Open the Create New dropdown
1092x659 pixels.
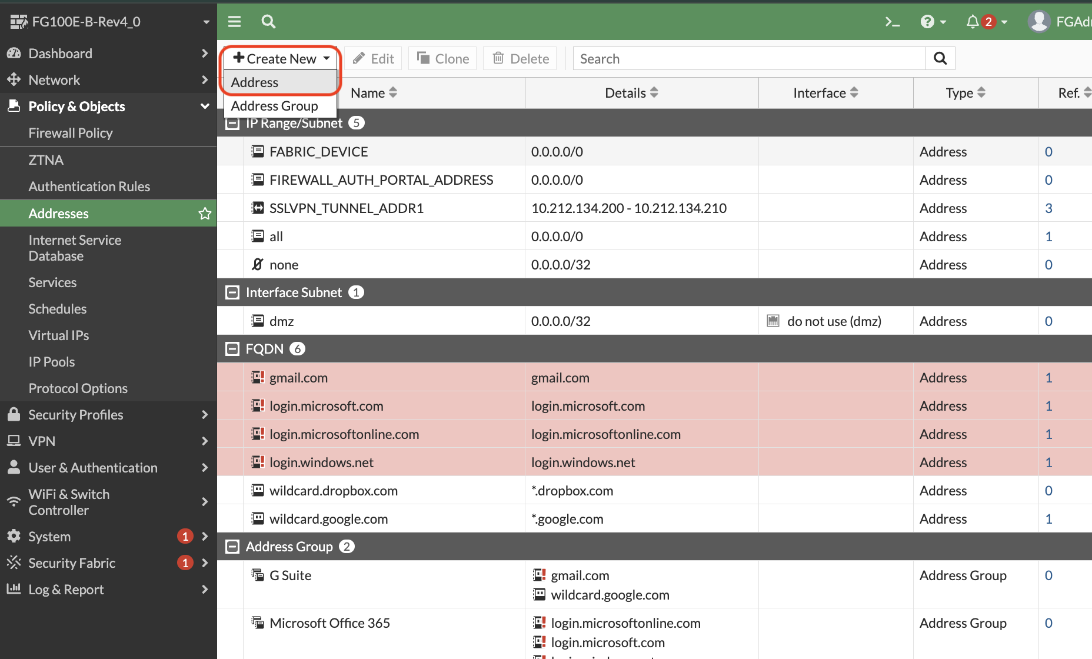click(281, 58)
